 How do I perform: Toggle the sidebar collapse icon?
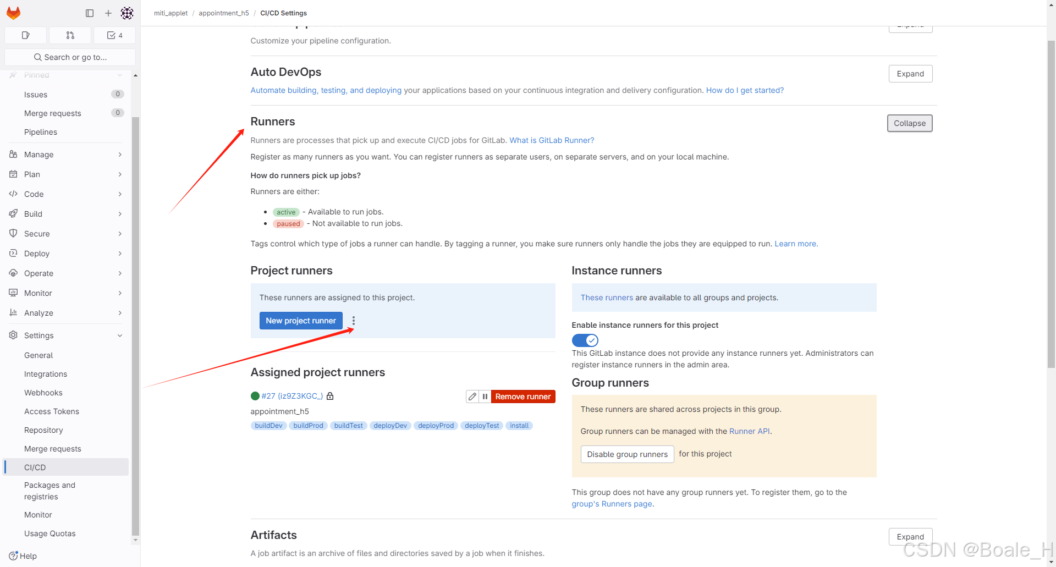(90, 13)
